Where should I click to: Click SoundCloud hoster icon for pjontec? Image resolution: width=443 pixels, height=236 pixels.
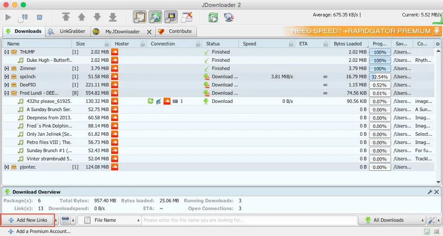[114, 167]
